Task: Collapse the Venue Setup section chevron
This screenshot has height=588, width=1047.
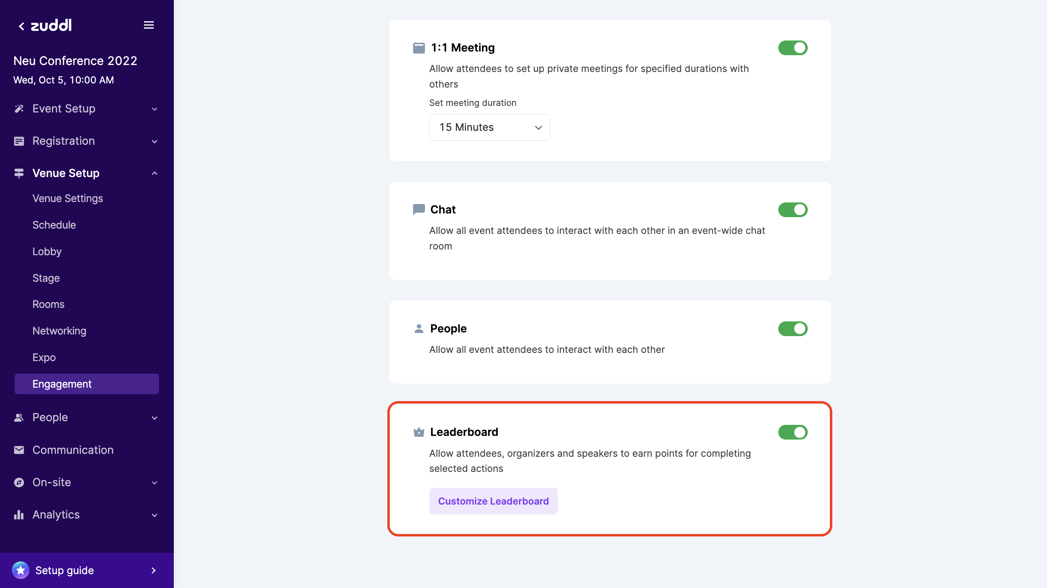Action: click(x=155, y=173)
